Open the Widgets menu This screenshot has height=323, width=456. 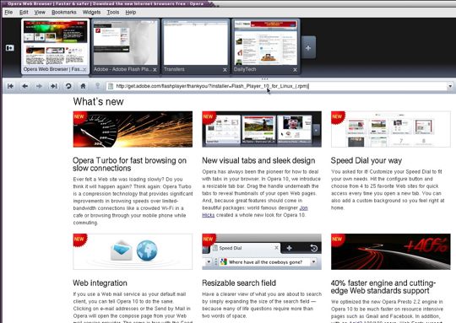[91, 12]
